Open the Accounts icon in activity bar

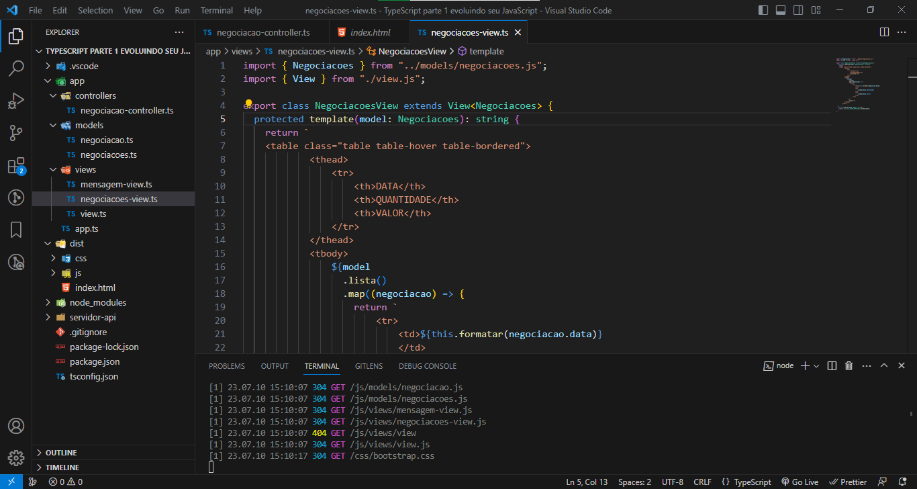tap(16, 427)
